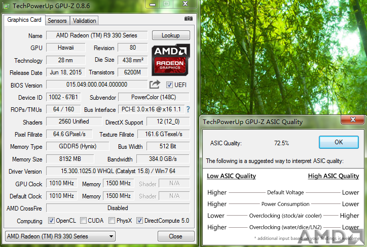This screenshot has width=367, height=247.
Task: Click the Memory Size field 8192 MB
Action: pyautogui.click(x=70, y=158)
